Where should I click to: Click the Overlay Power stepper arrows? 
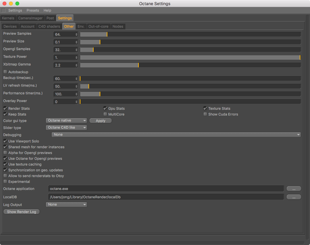click(76, 102)
